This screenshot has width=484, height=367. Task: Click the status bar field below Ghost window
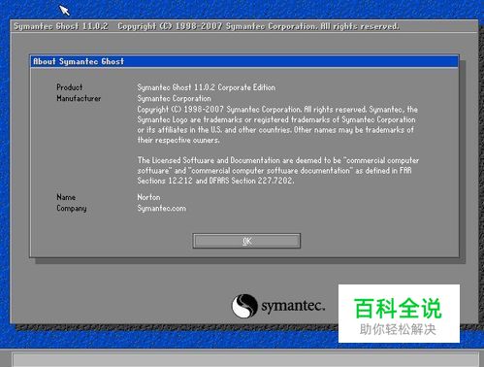(245, 359)
